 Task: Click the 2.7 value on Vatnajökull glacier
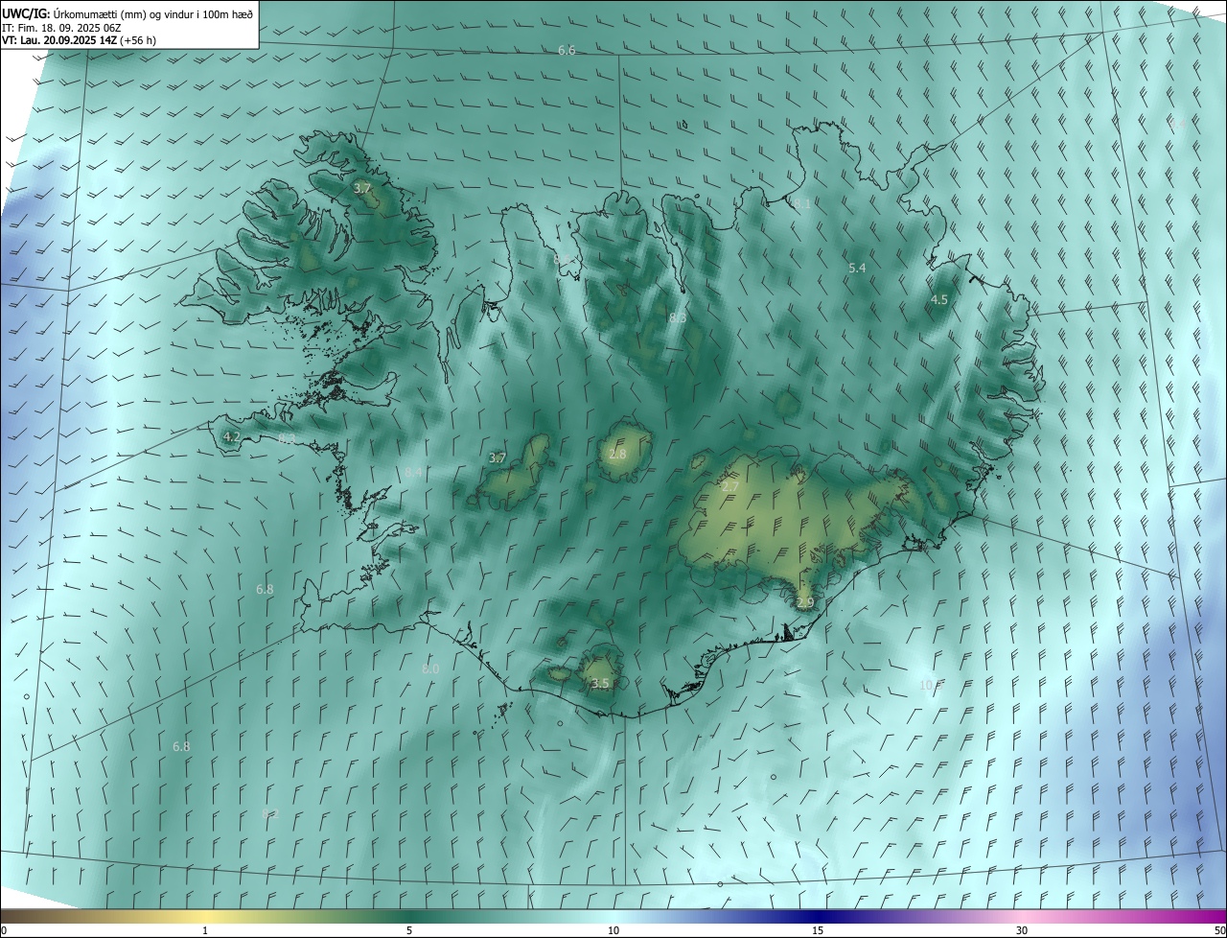click(729, 487)
